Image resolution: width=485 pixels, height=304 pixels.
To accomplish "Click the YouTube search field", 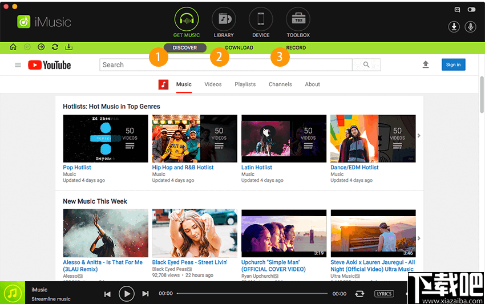I will click(x=226, y=65).
